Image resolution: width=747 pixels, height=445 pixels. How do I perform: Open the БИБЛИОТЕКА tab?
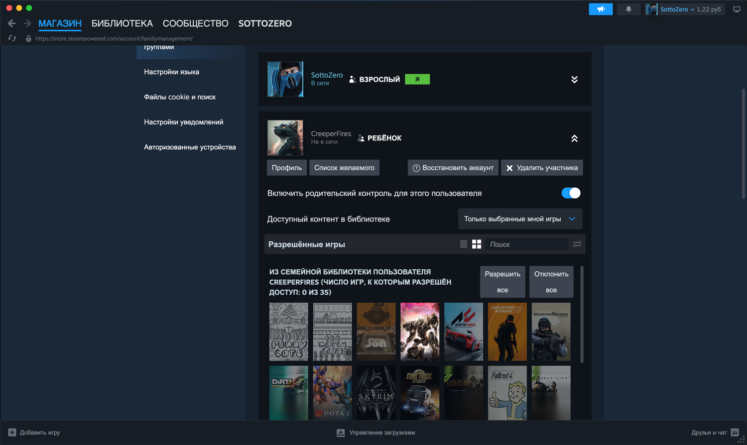click(122, 23)
